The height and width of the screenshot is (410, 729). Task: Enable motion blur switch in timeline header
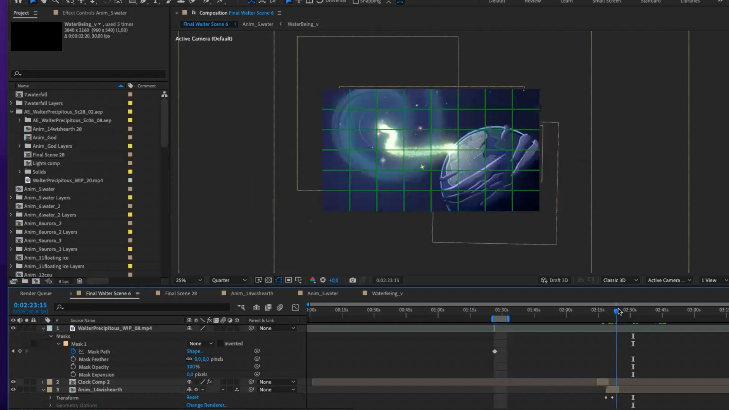(x=280, y=307)
